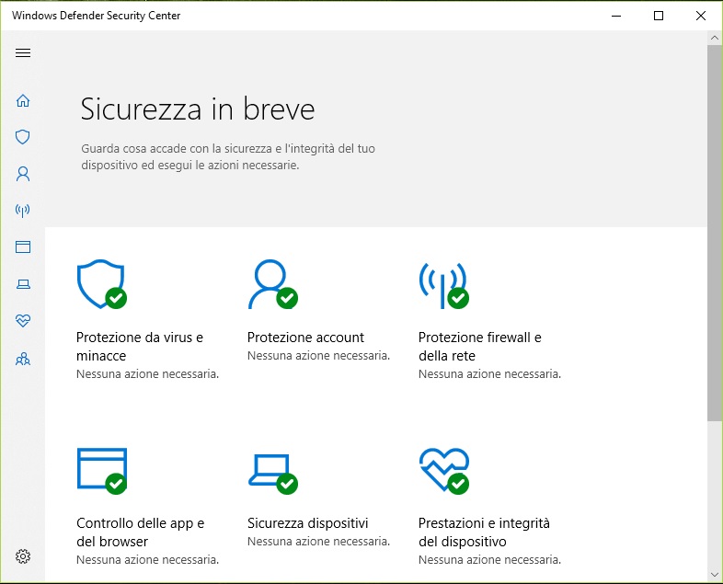723x584 pixels.
Task: Click the scrollbar down arrow
Action: [715, 574]
